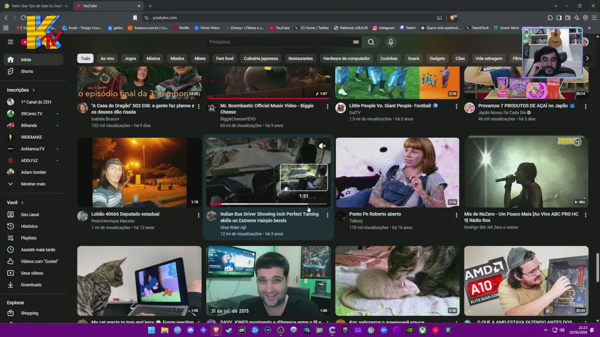Click Brave Shields icon in address bar
The image size is (600, 337).
coord(452,18)
